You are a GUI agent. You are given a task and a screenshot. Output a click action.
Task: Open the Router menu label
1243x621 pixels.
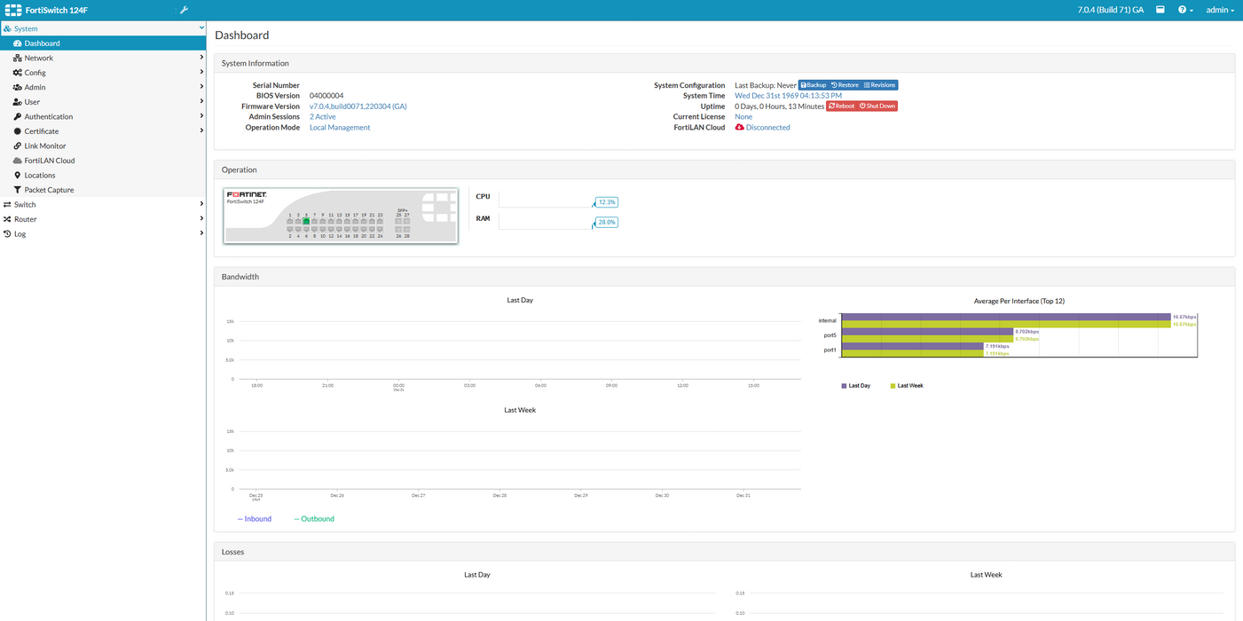[x=26, y=219]
